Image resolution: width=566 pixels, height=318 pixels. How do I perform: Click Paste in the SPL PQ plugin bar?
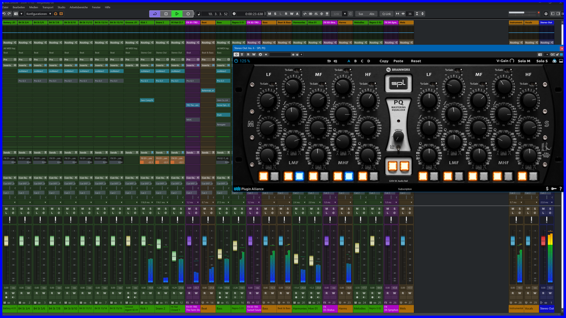point(398,61)
